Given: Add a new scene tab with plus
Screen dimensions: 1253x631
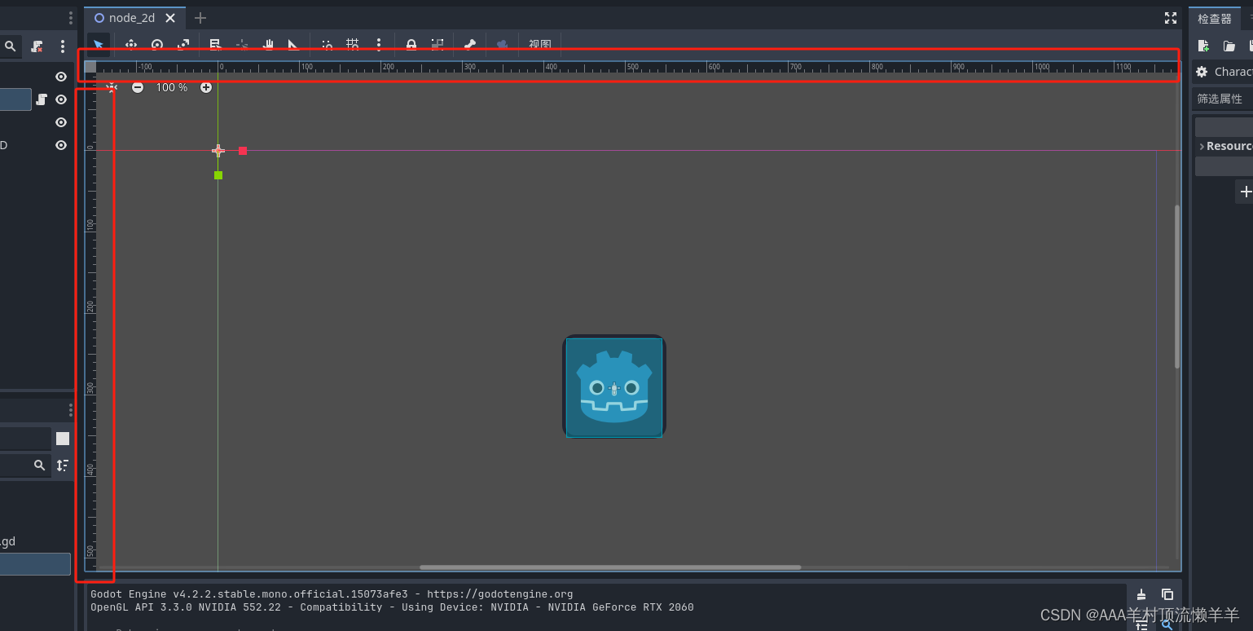Looking at the screenshot, I should pos(200,18).
